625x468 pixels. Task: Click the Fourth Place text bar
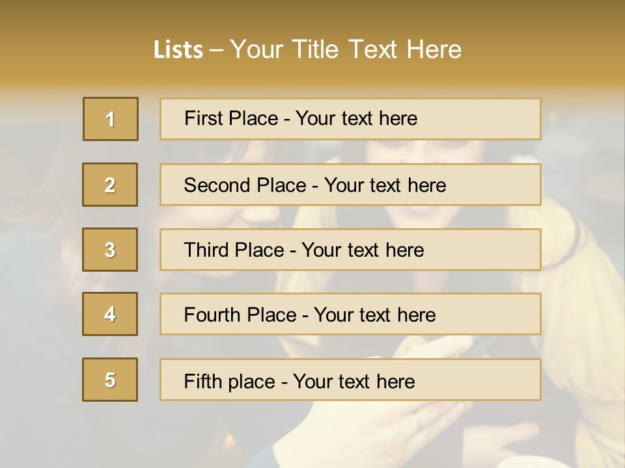(x=350, y=314)
